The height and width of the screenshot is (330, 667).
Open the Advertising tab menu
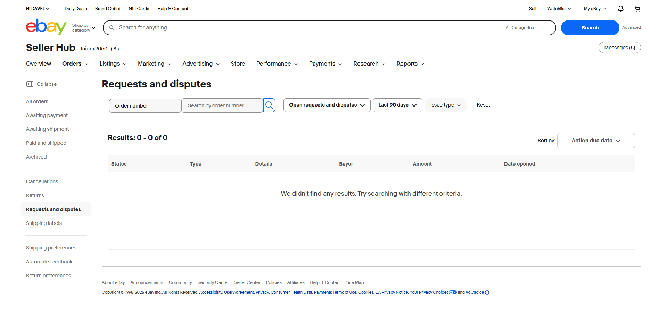(x=201, y=64)
